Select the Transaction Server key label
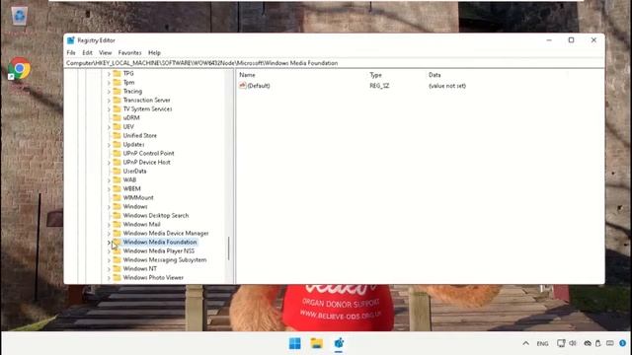The height and width of the screenshot is (355, 632). click(x=147, y=100)
